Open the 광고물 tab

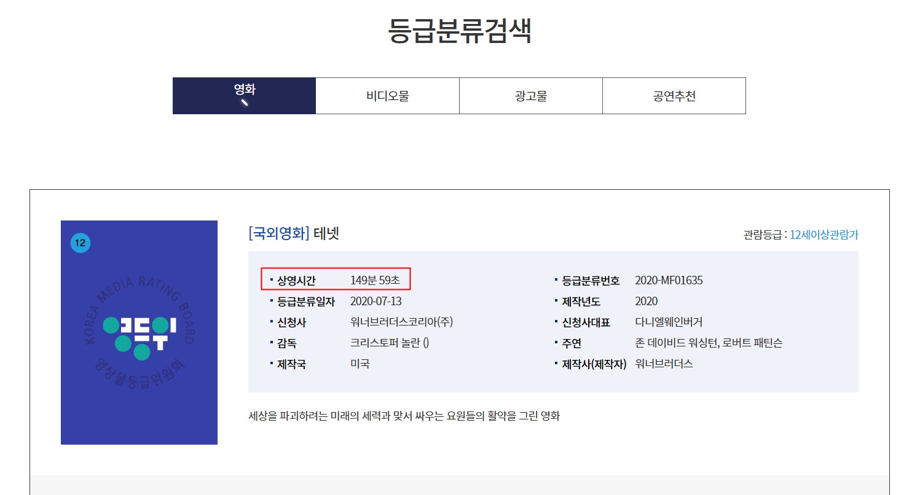coord(531,96)
